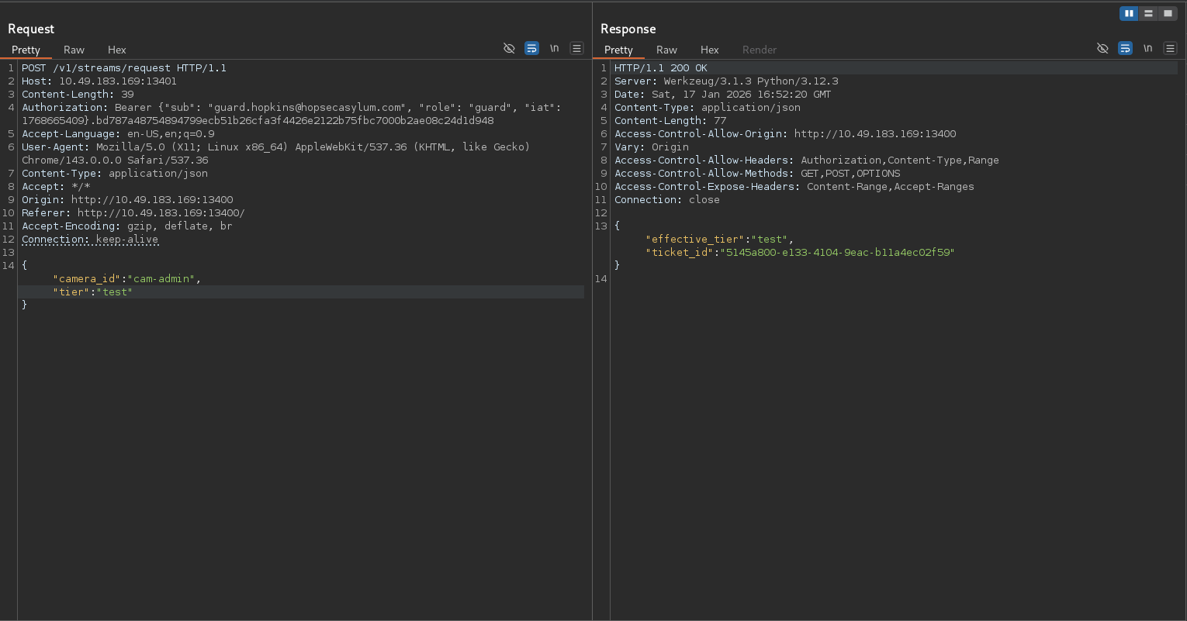Screen dimensions: 1187x621
Task: Select the Request Pretty tab
Action: tap(26, 50)
